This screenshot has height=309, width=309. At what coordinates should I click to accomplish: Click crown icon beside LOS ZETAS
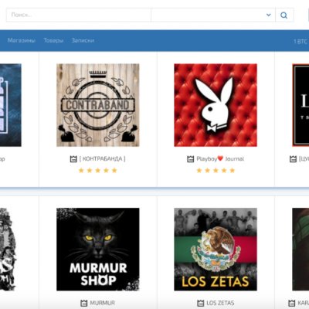click(201, 303)
